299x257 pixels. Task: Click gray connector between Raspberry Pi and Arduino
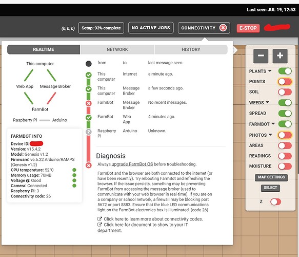click(x=45, y=120)
